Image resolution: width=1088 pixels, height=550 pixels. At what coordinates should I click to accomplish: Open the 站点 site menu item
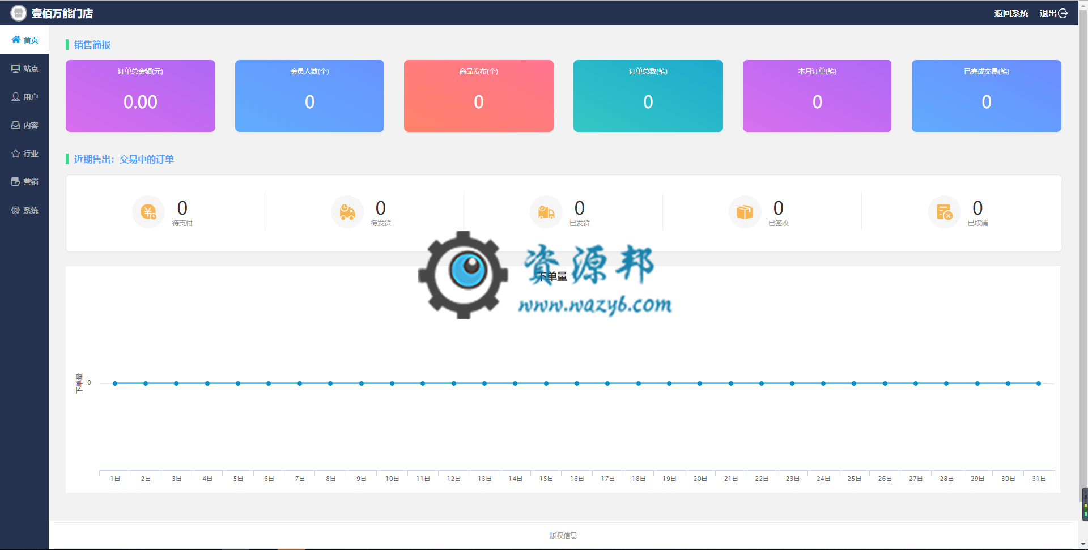[24, 69]
